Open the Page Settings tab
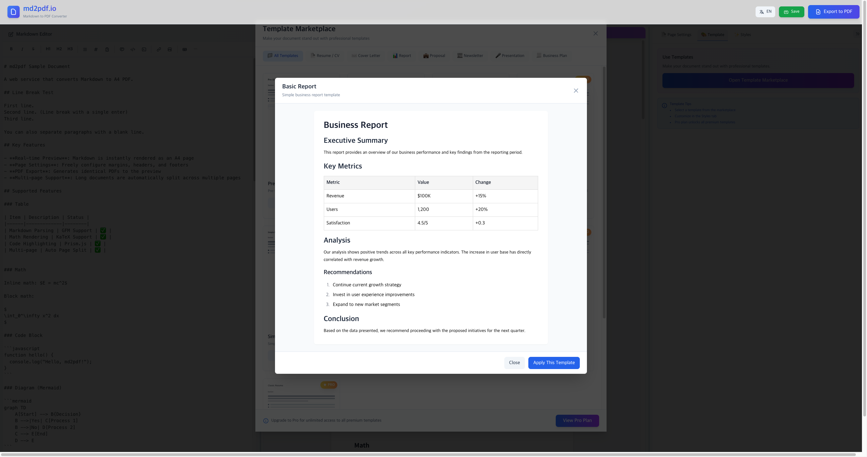 [676, 35]
